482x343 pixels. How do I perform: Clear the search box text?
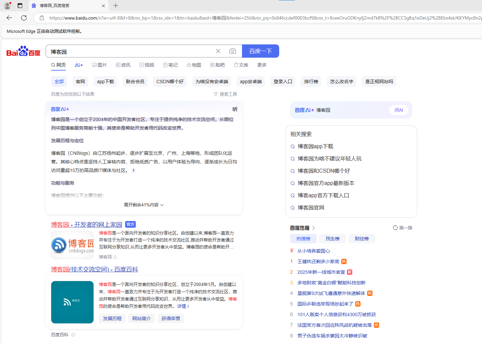click(218, 51)
